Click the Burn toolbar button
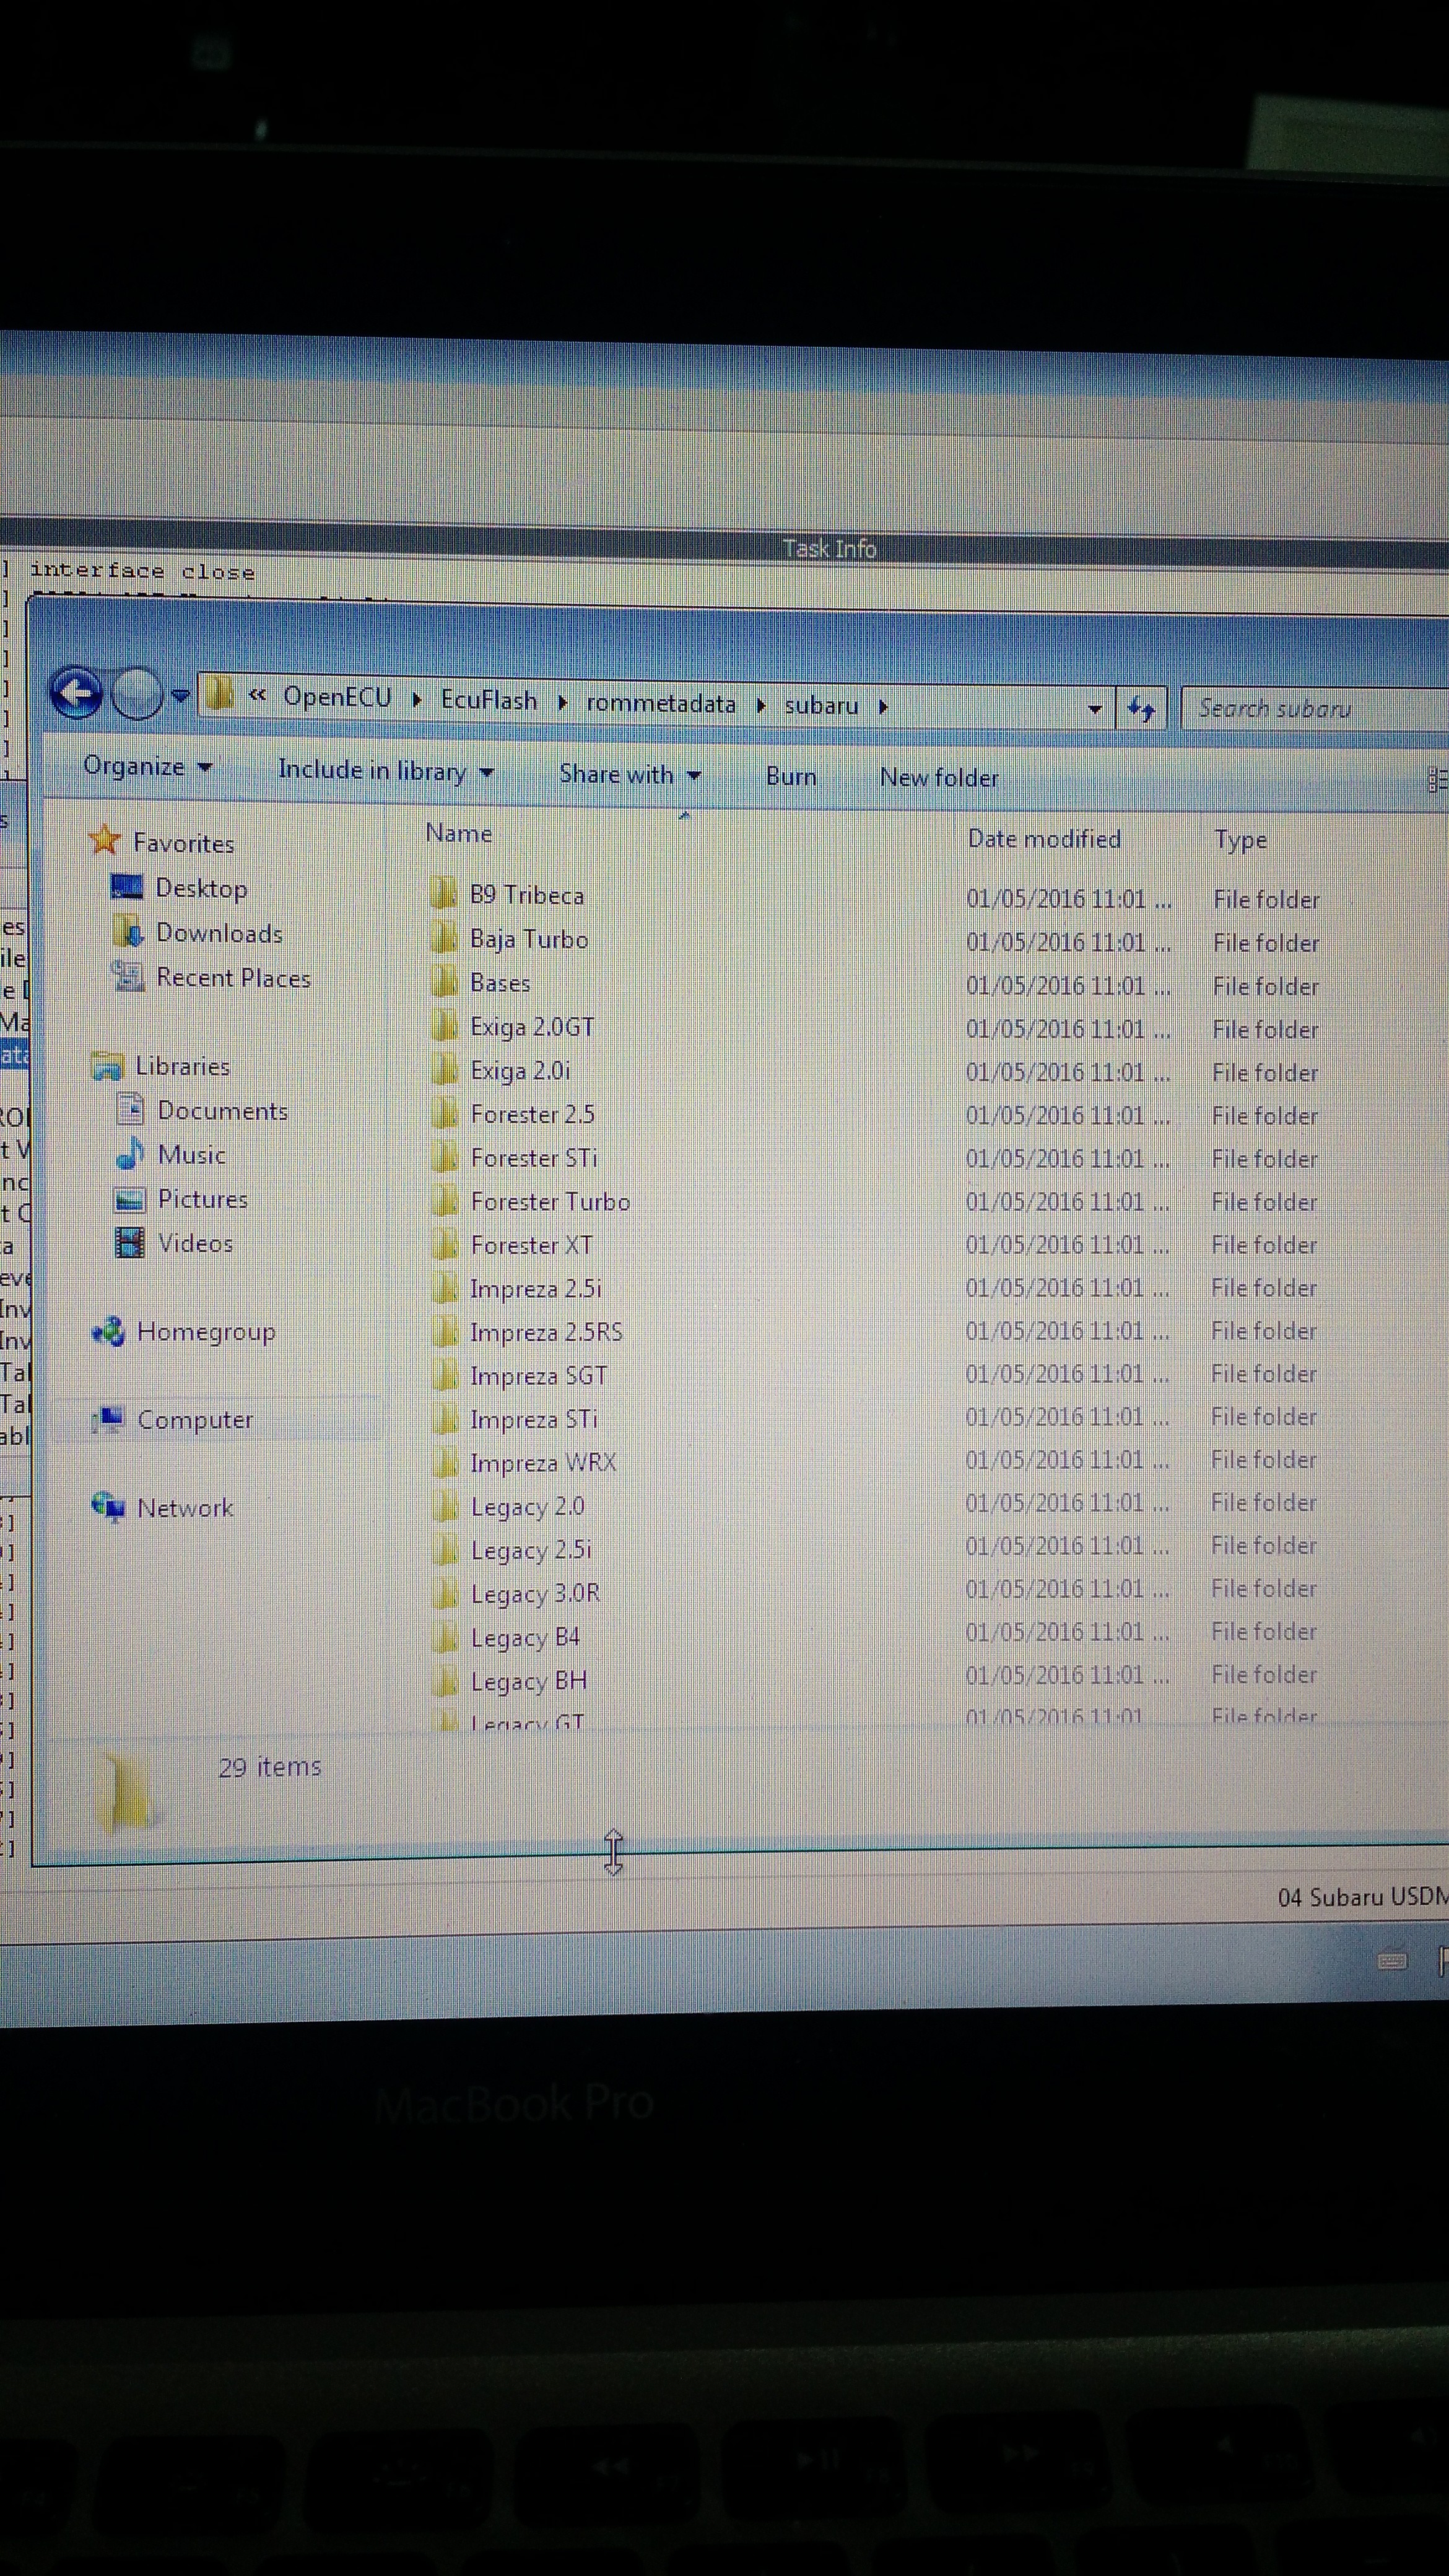Image resolution: width=1449 pixels, height=2576 pixels. 791,776
